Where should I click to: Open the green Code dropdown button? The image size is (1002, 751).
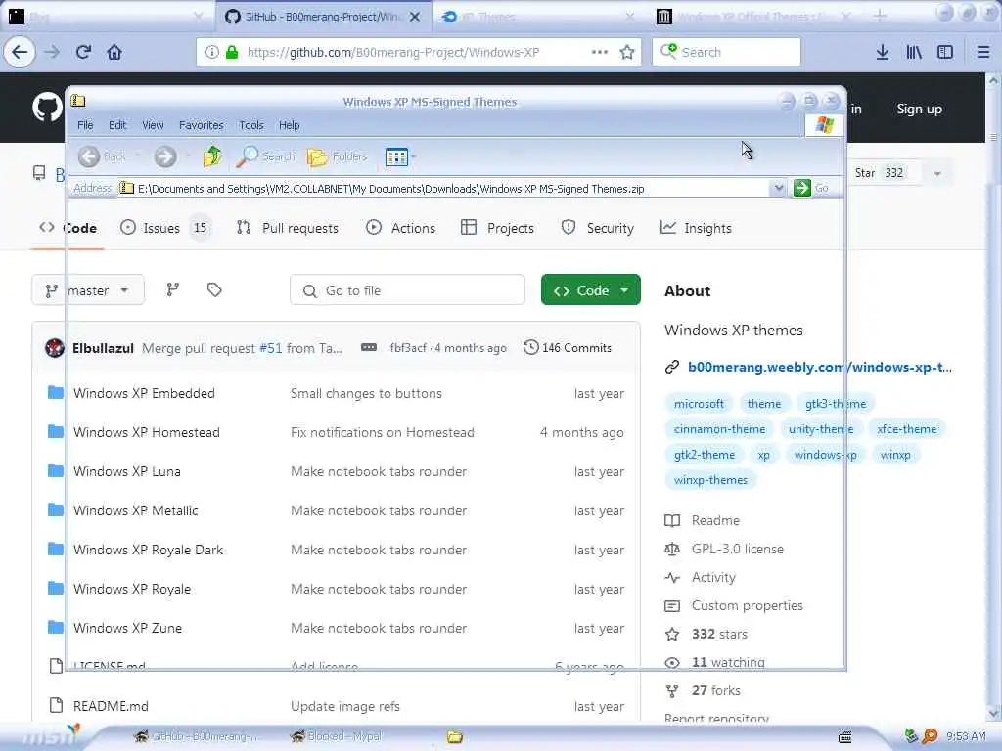click(x=590, y=290)
